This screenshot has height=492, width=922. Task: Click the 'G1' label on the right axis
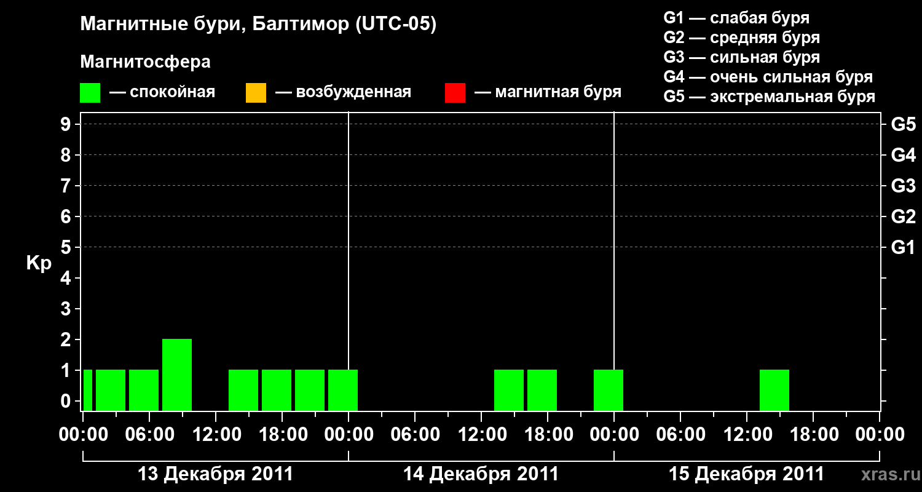904,247
